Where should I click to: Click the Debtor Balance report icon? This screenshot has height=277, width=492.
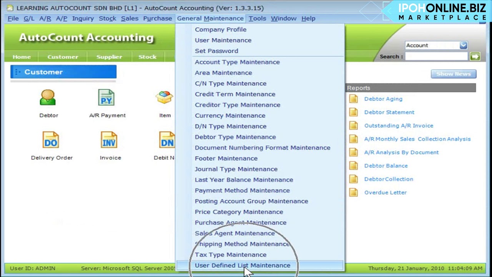coord(353,166)
